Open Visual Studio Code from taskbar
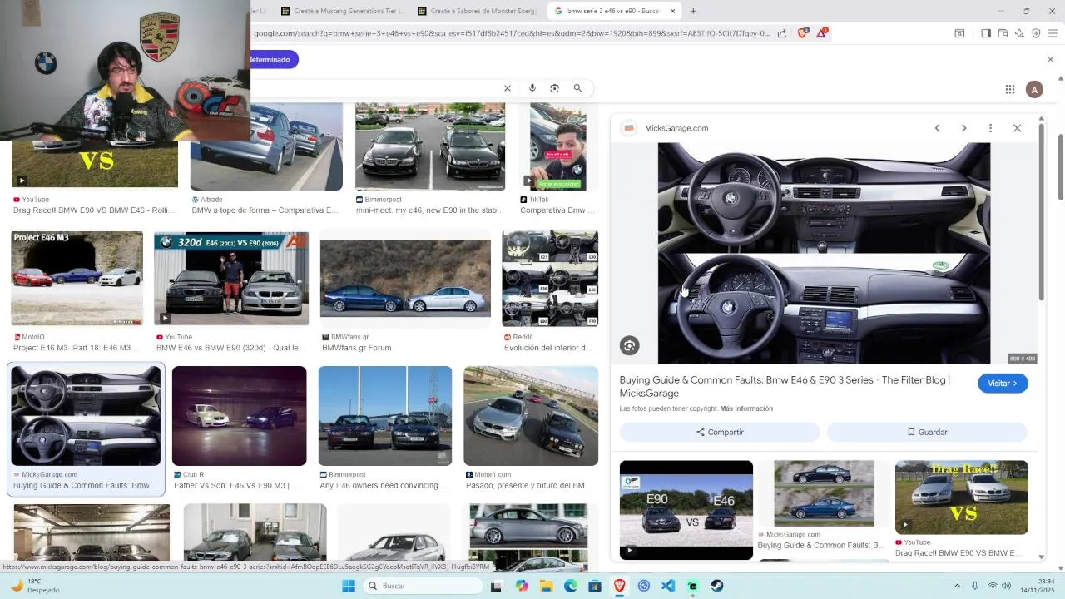 point(668,586)
